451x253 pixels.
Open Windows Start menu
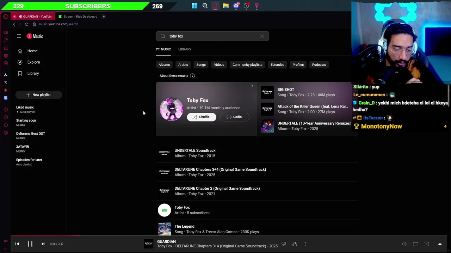[194, 6]
